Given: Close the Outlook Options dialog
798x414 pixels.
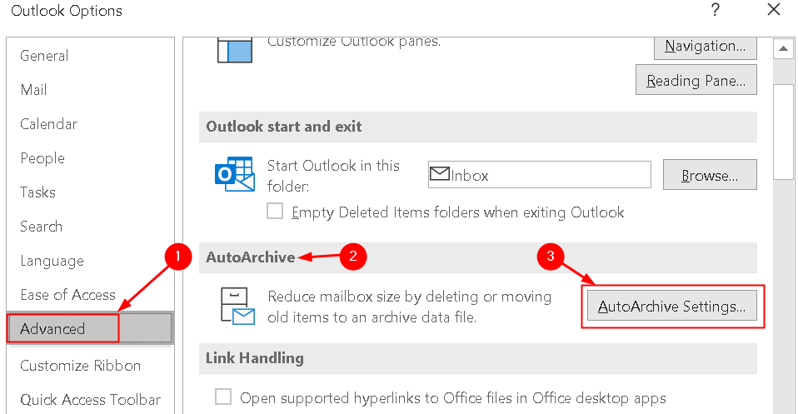Looking at the screenshot, I should point(773,11).
